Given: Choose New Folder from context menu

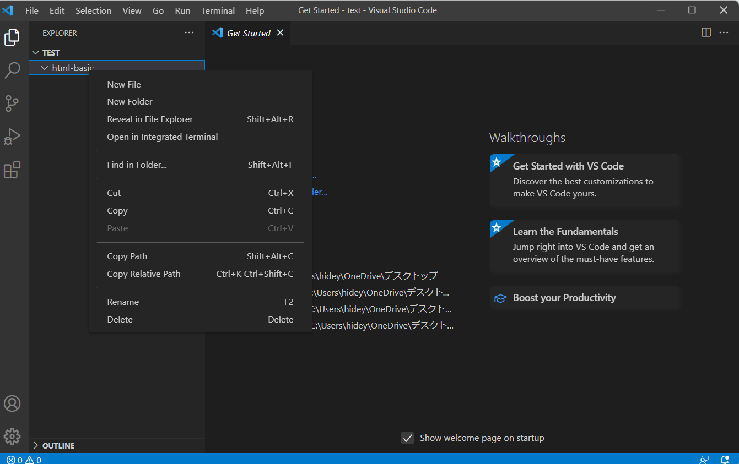Looking at the screenshot, I should pyautogui.click(x=200, y=101).
